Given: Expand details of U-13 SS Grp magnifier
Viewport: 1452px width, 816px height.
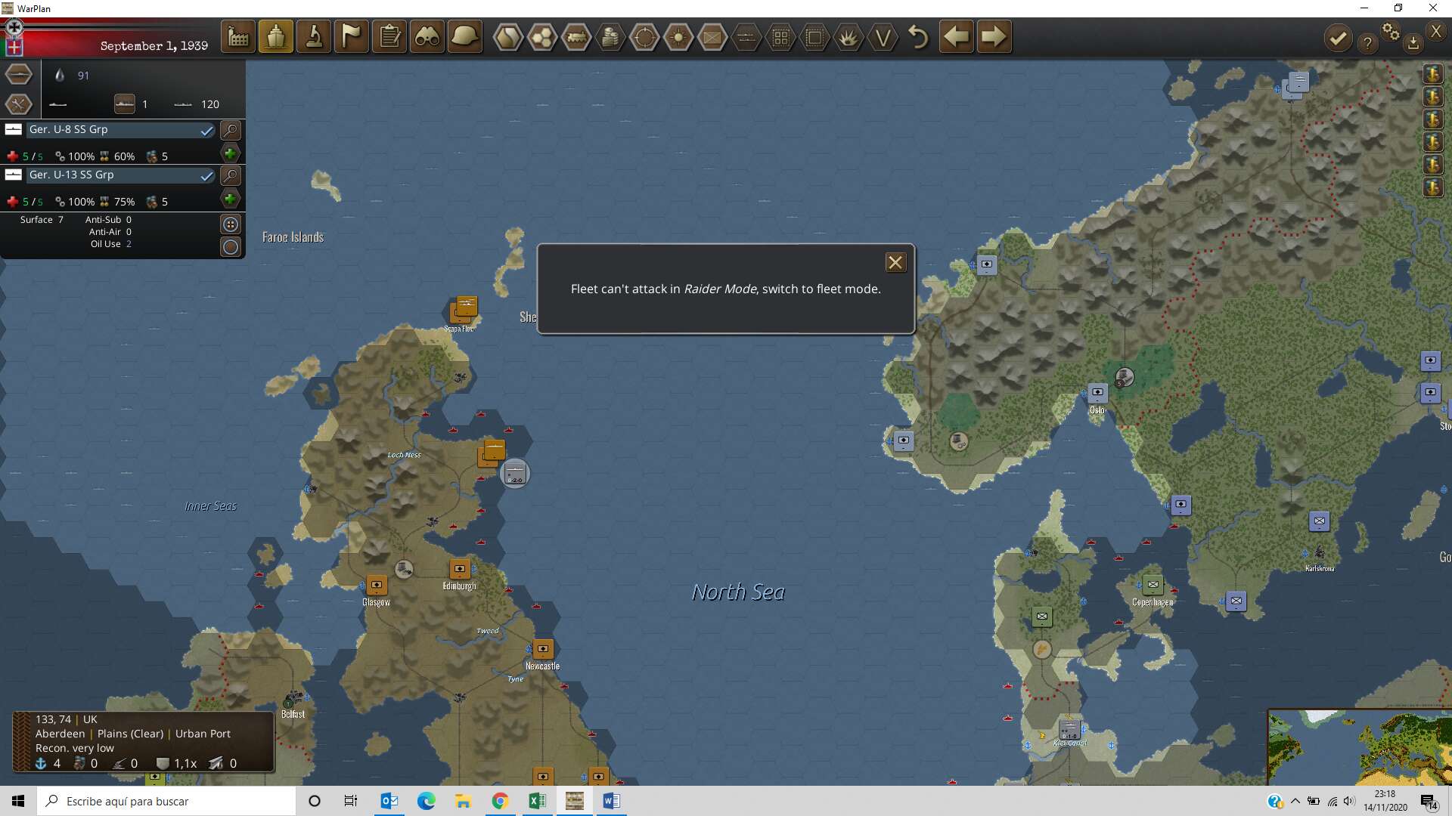Looking at the screenshot, I should (231, 176).
